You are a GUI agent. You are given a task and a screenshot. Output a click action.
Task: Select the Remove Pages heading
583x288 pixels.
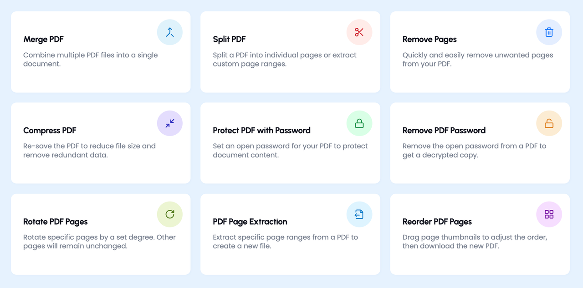430,40
